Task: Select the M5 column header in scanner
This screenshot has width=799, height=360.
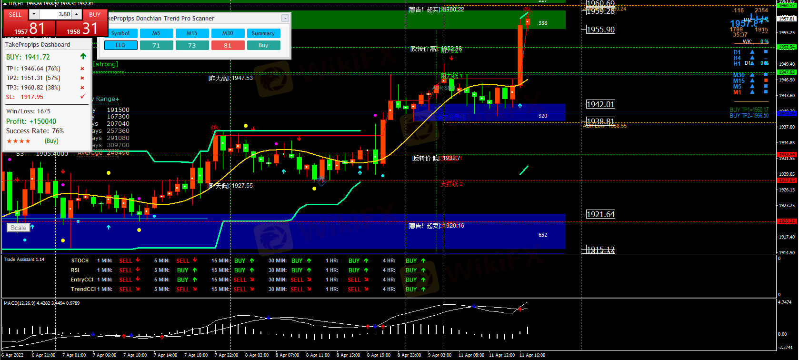Action: [x=156, y=33]
